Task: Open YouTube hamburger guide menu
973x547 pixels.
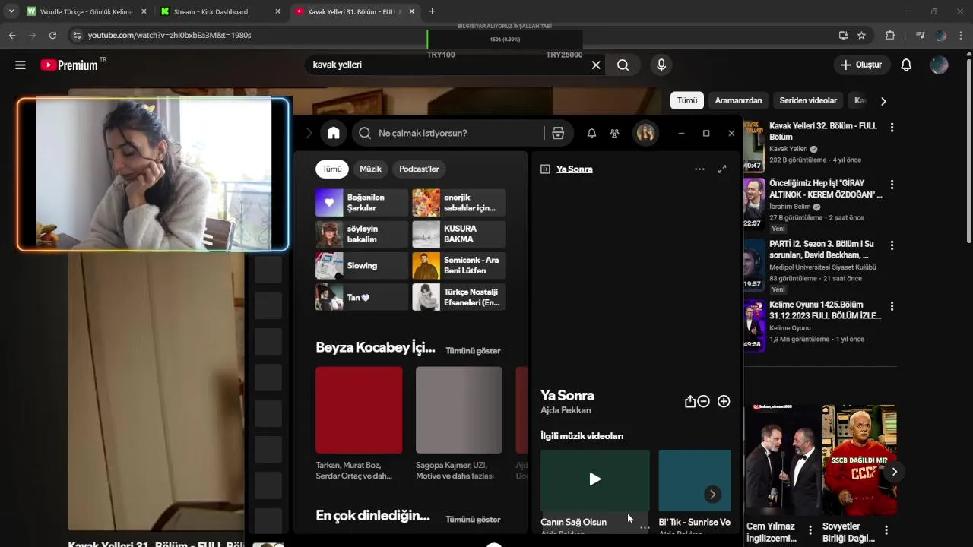Action: (x=21, y=65)
